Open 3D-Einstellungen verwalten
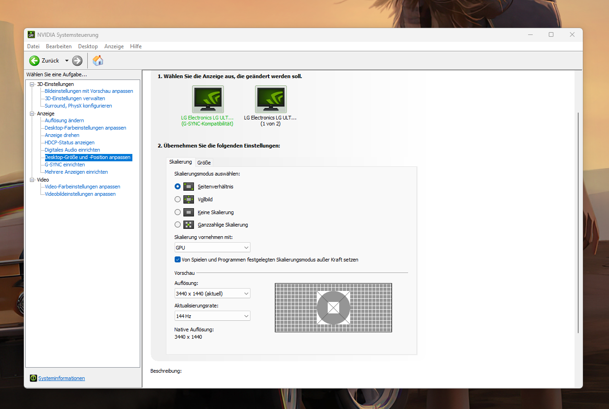Screen dimensions: 609x409 (75, 98)
